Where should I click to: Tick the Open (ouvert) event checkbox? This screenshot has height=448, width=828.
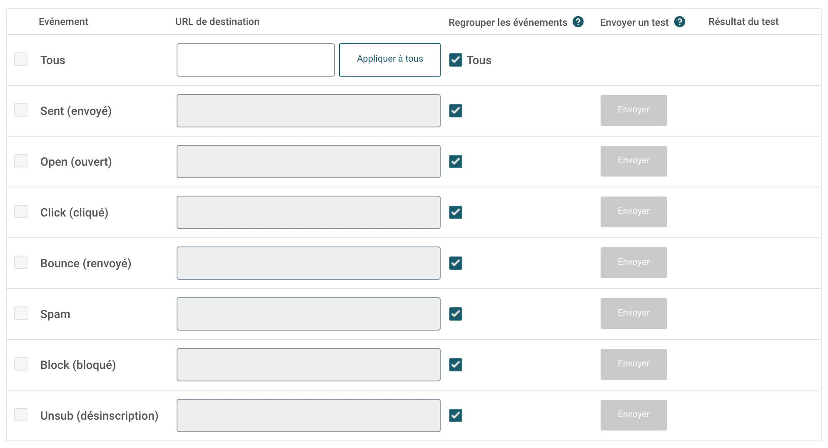(21, 161)
